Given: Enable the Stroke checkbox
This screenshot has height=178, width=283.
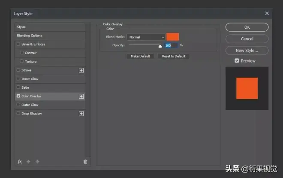Looking at the screenshot, I should tap(18, 70).
